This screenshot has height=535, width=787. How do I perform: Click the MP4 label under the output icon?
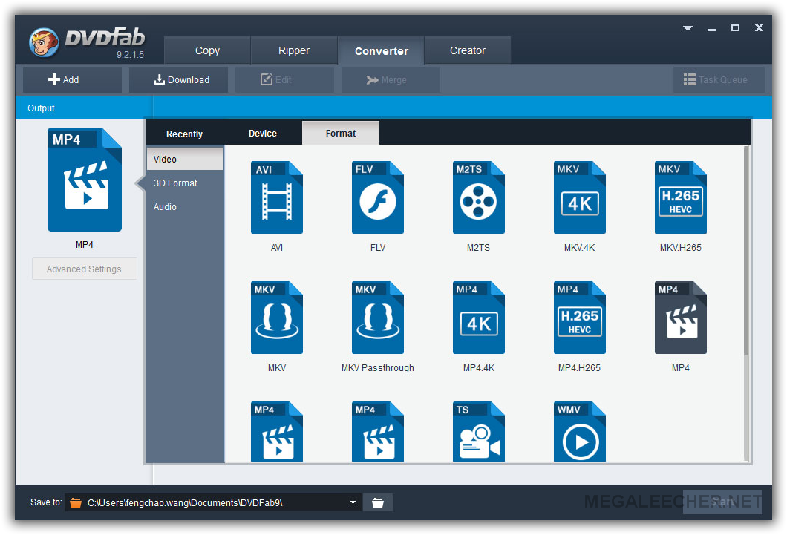point(85,245)
